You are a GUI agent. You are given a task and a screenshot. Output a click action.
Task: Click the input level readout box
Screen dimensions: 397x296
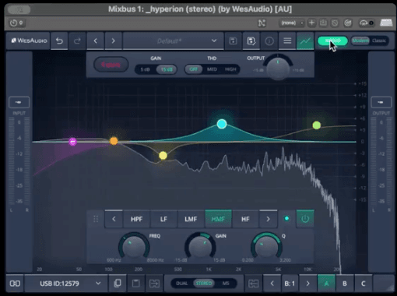19,102
